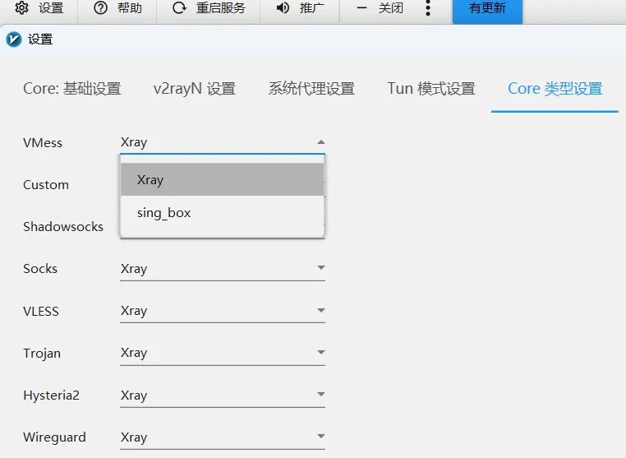Choose Xray in the open VMess list
The height and width of the screenshot is (458, 626).
click(x=223, y=179)
